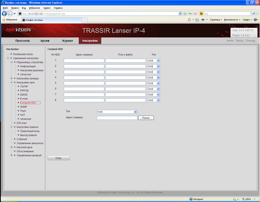Select SNMP in the settings tree
Viewport: 260px width, 202px height.
(24, 107)
